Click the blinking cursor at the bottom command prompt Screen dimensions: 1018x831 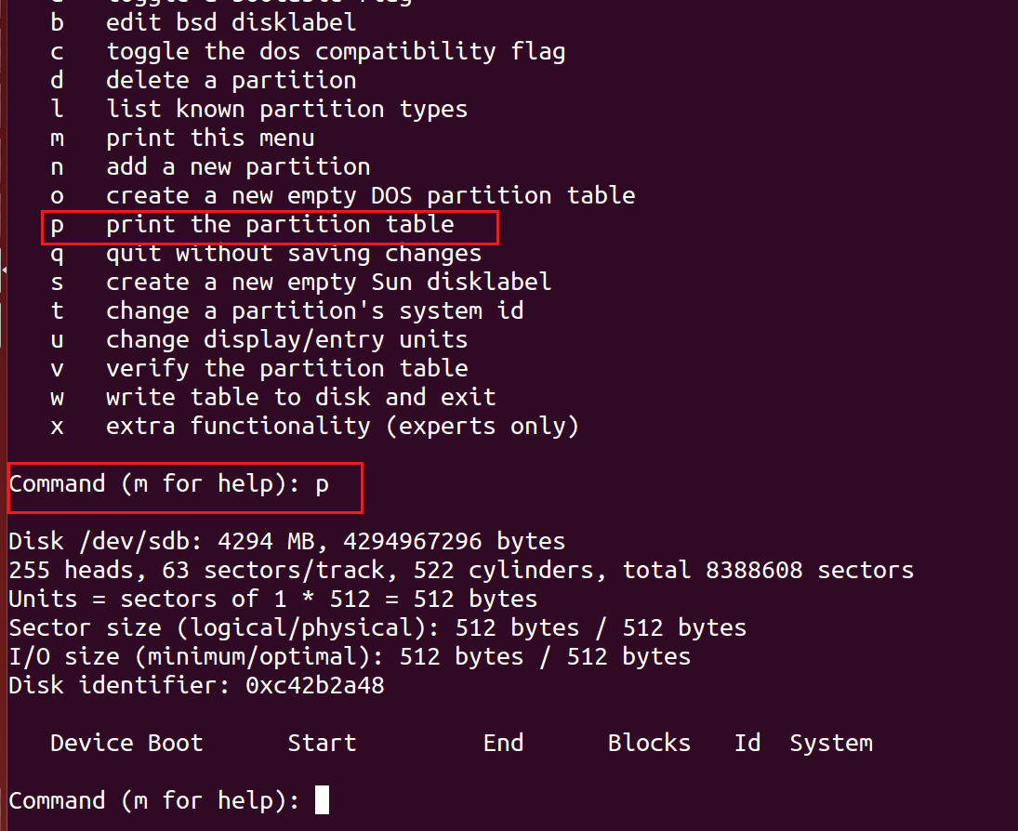point(322,799)
